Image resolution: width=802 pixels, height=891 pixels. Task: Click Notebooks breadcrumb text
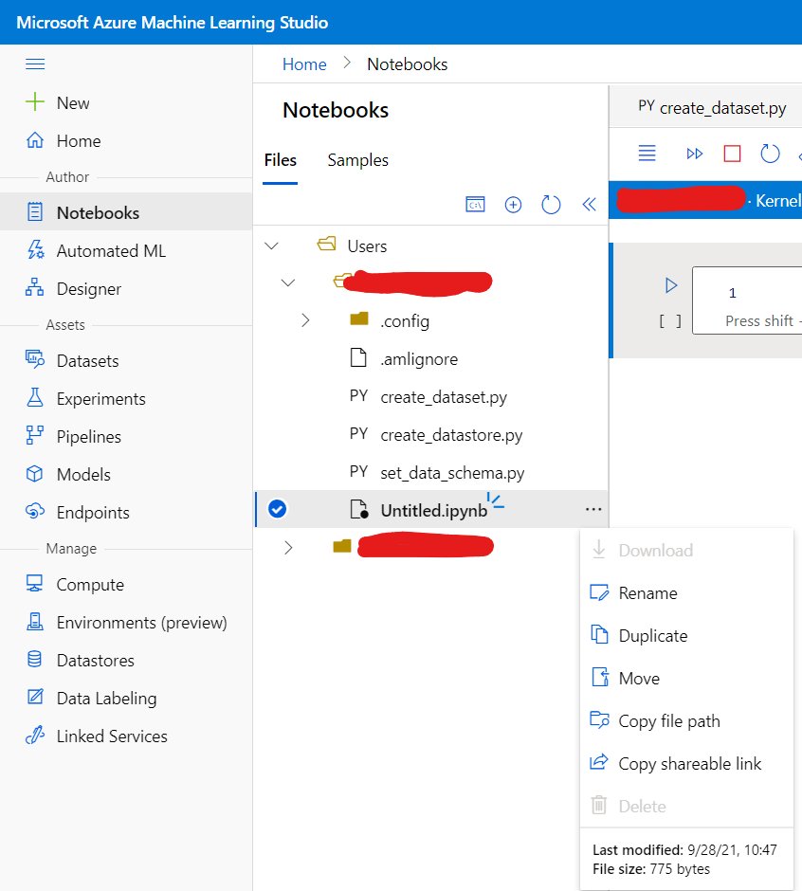pyautogui.click(x=407, y=64)
